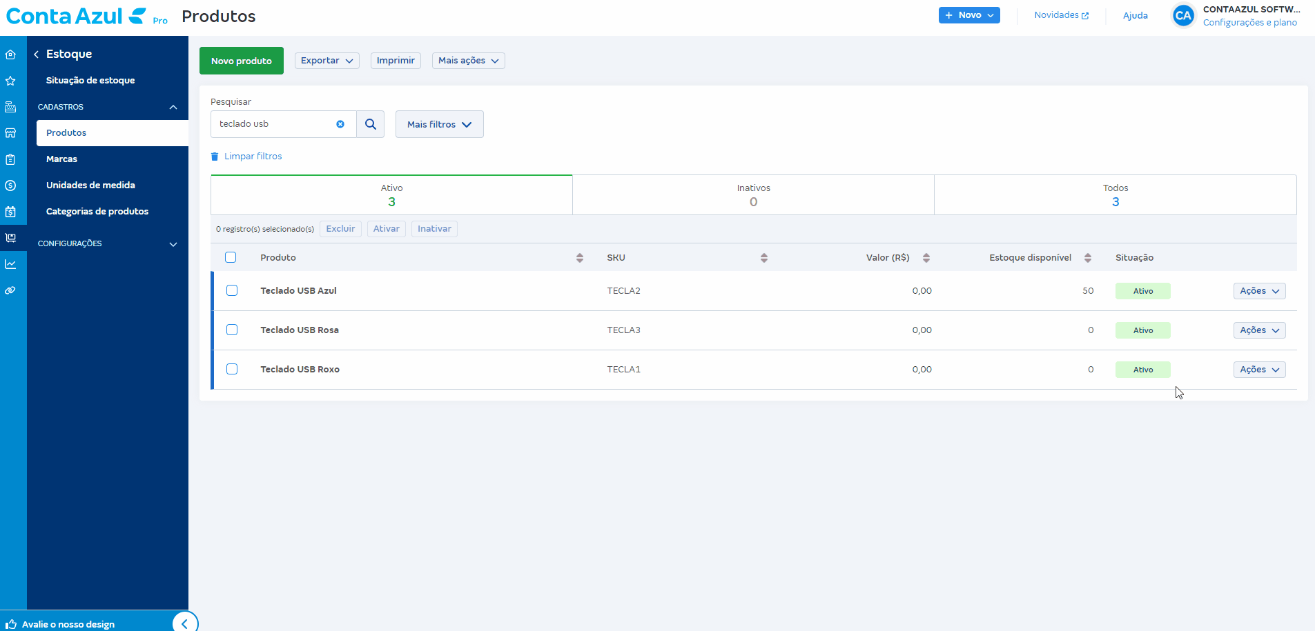Sort the Produto column with its arrows

click(x=580, y=258)
